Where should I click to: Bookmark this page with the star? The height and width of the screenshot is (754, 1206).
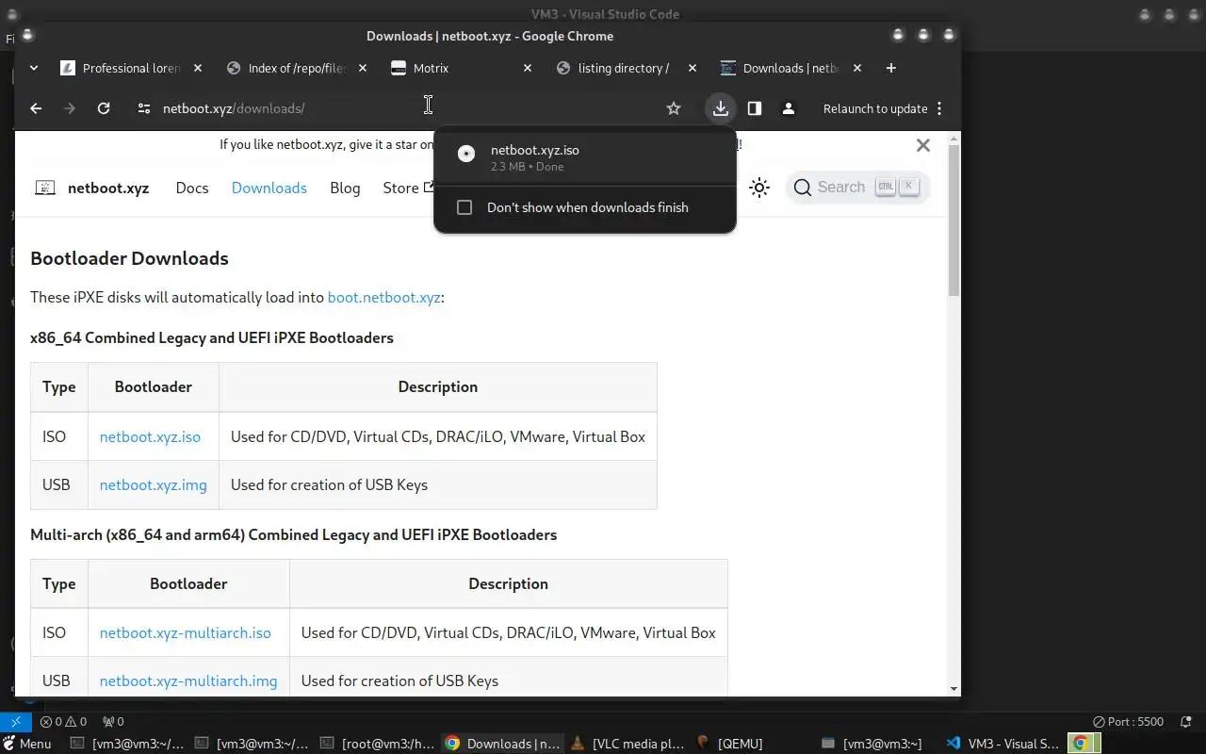[x=673, y=108]
